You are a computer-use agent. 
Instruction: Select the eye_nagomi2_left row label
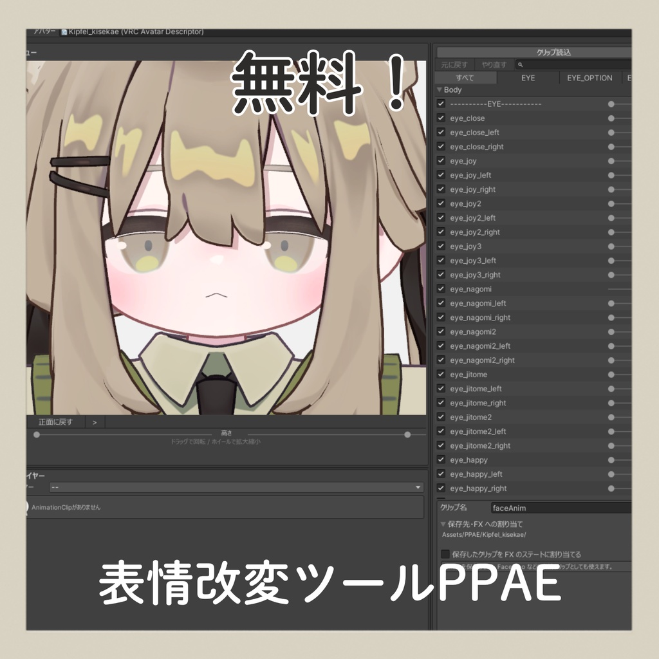(x=480, y=346)
